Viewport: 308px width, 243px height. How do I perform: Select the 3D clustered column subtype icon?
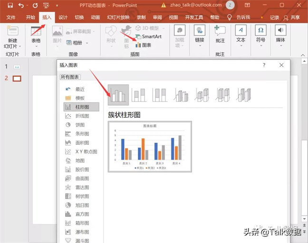click(181, 95)
